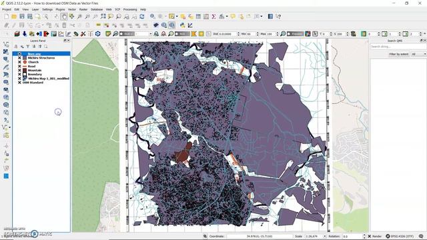Open the dropdown arrow under the left toolbar's bottom icon
The width and height of the screenshot is (427, 240).
coord(10,127)
